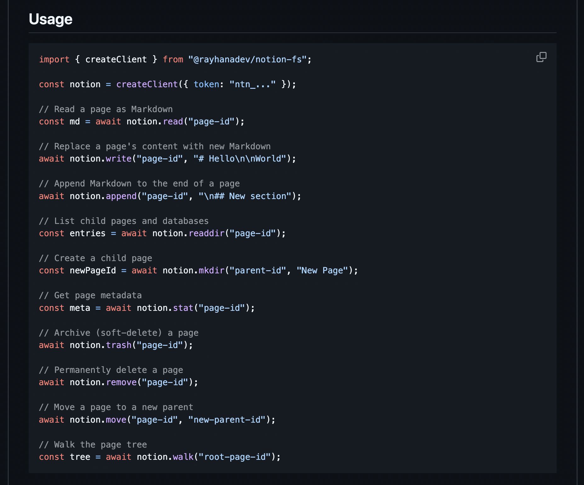Click the copy code icon
Image resolution: width=584 pixels, height=485 pixels.
click(541, 57)
